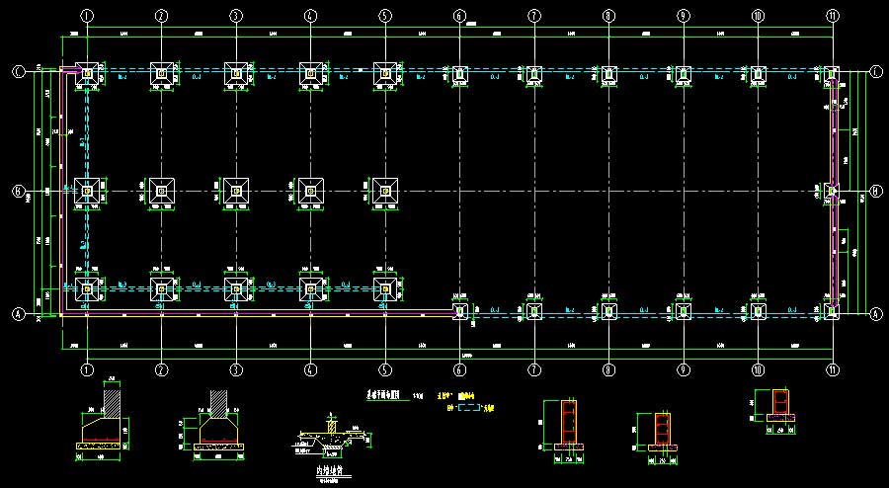Click the cyan dashed legend symbol
The height and width of the screenshot is (488, 889).
coord(468,408)
